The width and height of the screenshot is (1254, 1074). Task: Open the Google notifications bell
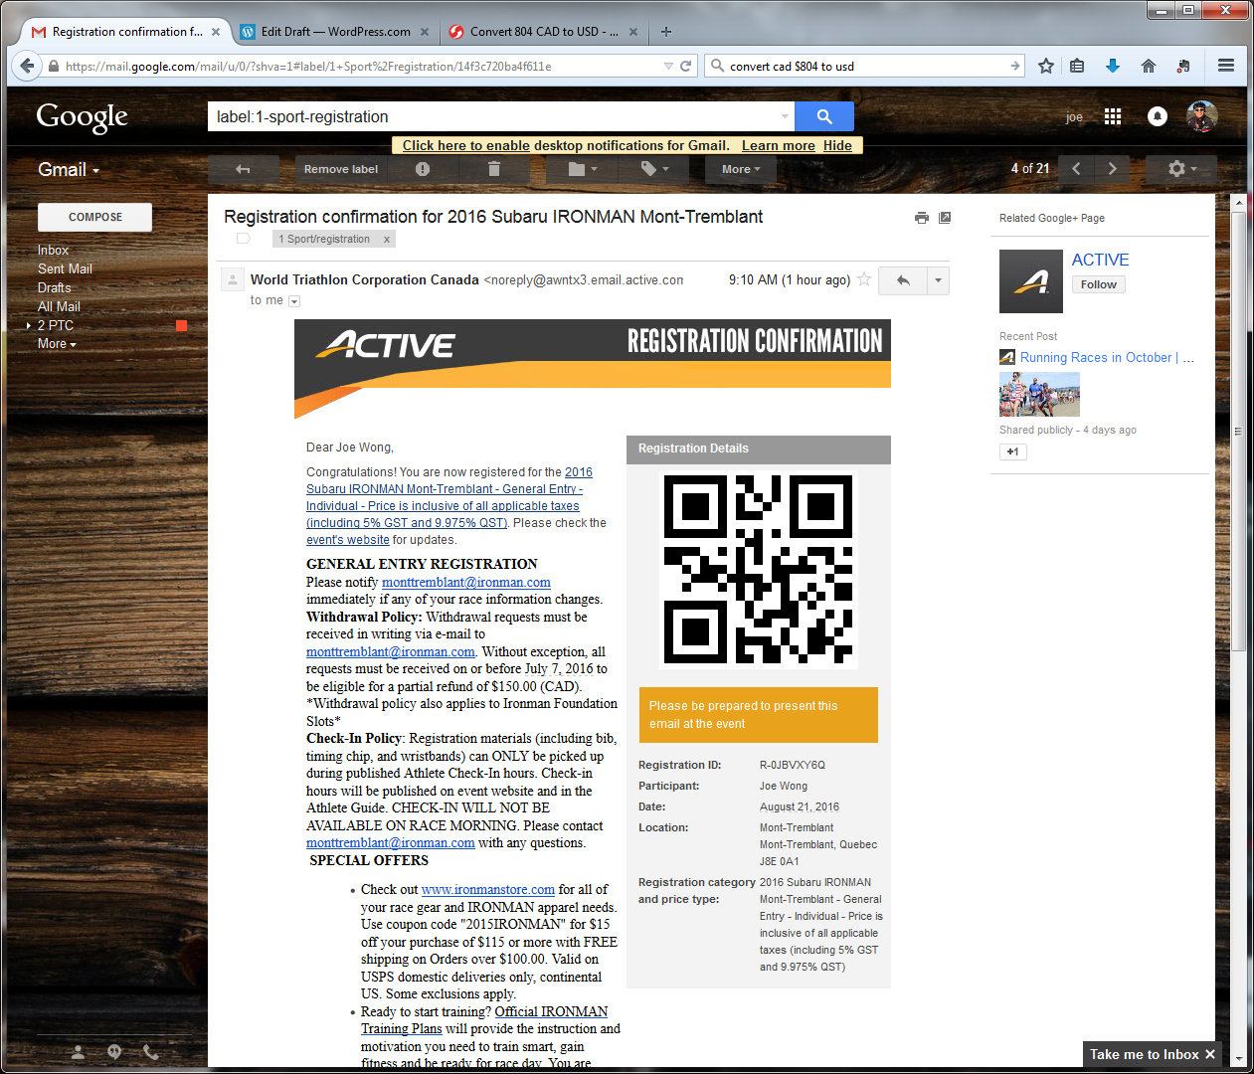pos(1157,116)
